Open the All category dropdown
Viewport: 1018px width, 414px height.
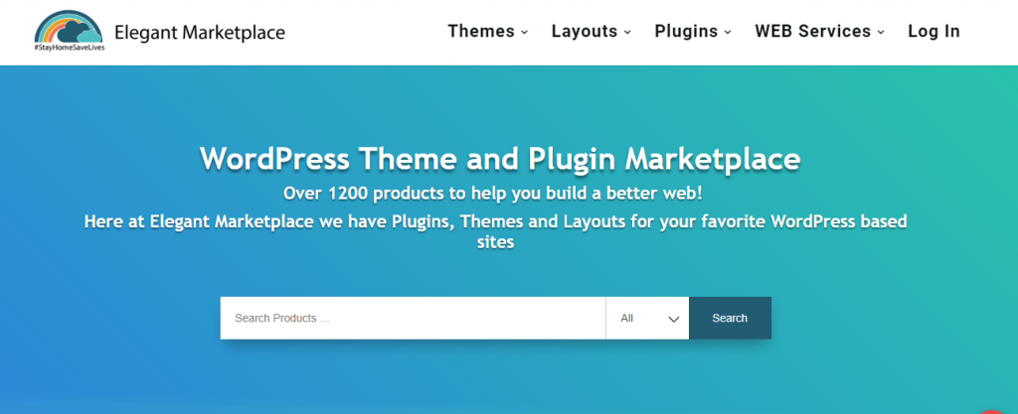pos(647,318)
